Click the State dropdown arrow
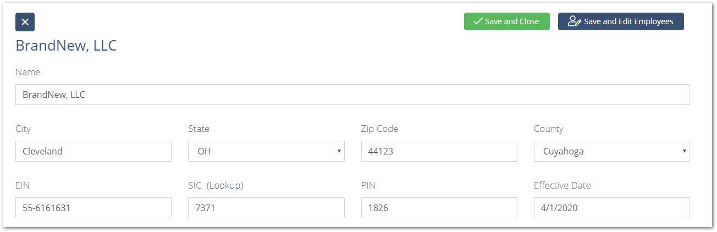717x232 pixels. tap(339, 151)
